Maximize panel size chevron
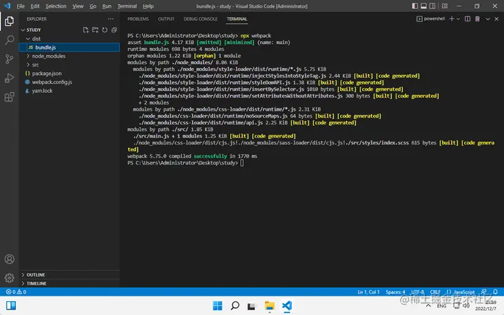Screen dimensions: 504x315 point(487,19)
